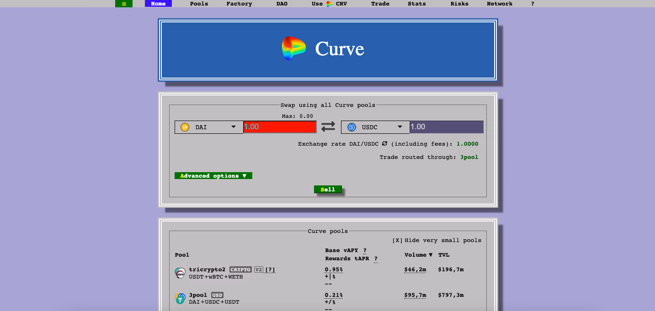Click the ? help item in the navigation bar
The width and height of the screenshot is (655, 311).
[x=533, y=4]
